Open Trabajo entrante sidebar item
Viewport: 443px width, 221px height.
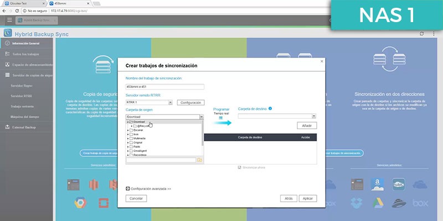[x=22, y=107]
